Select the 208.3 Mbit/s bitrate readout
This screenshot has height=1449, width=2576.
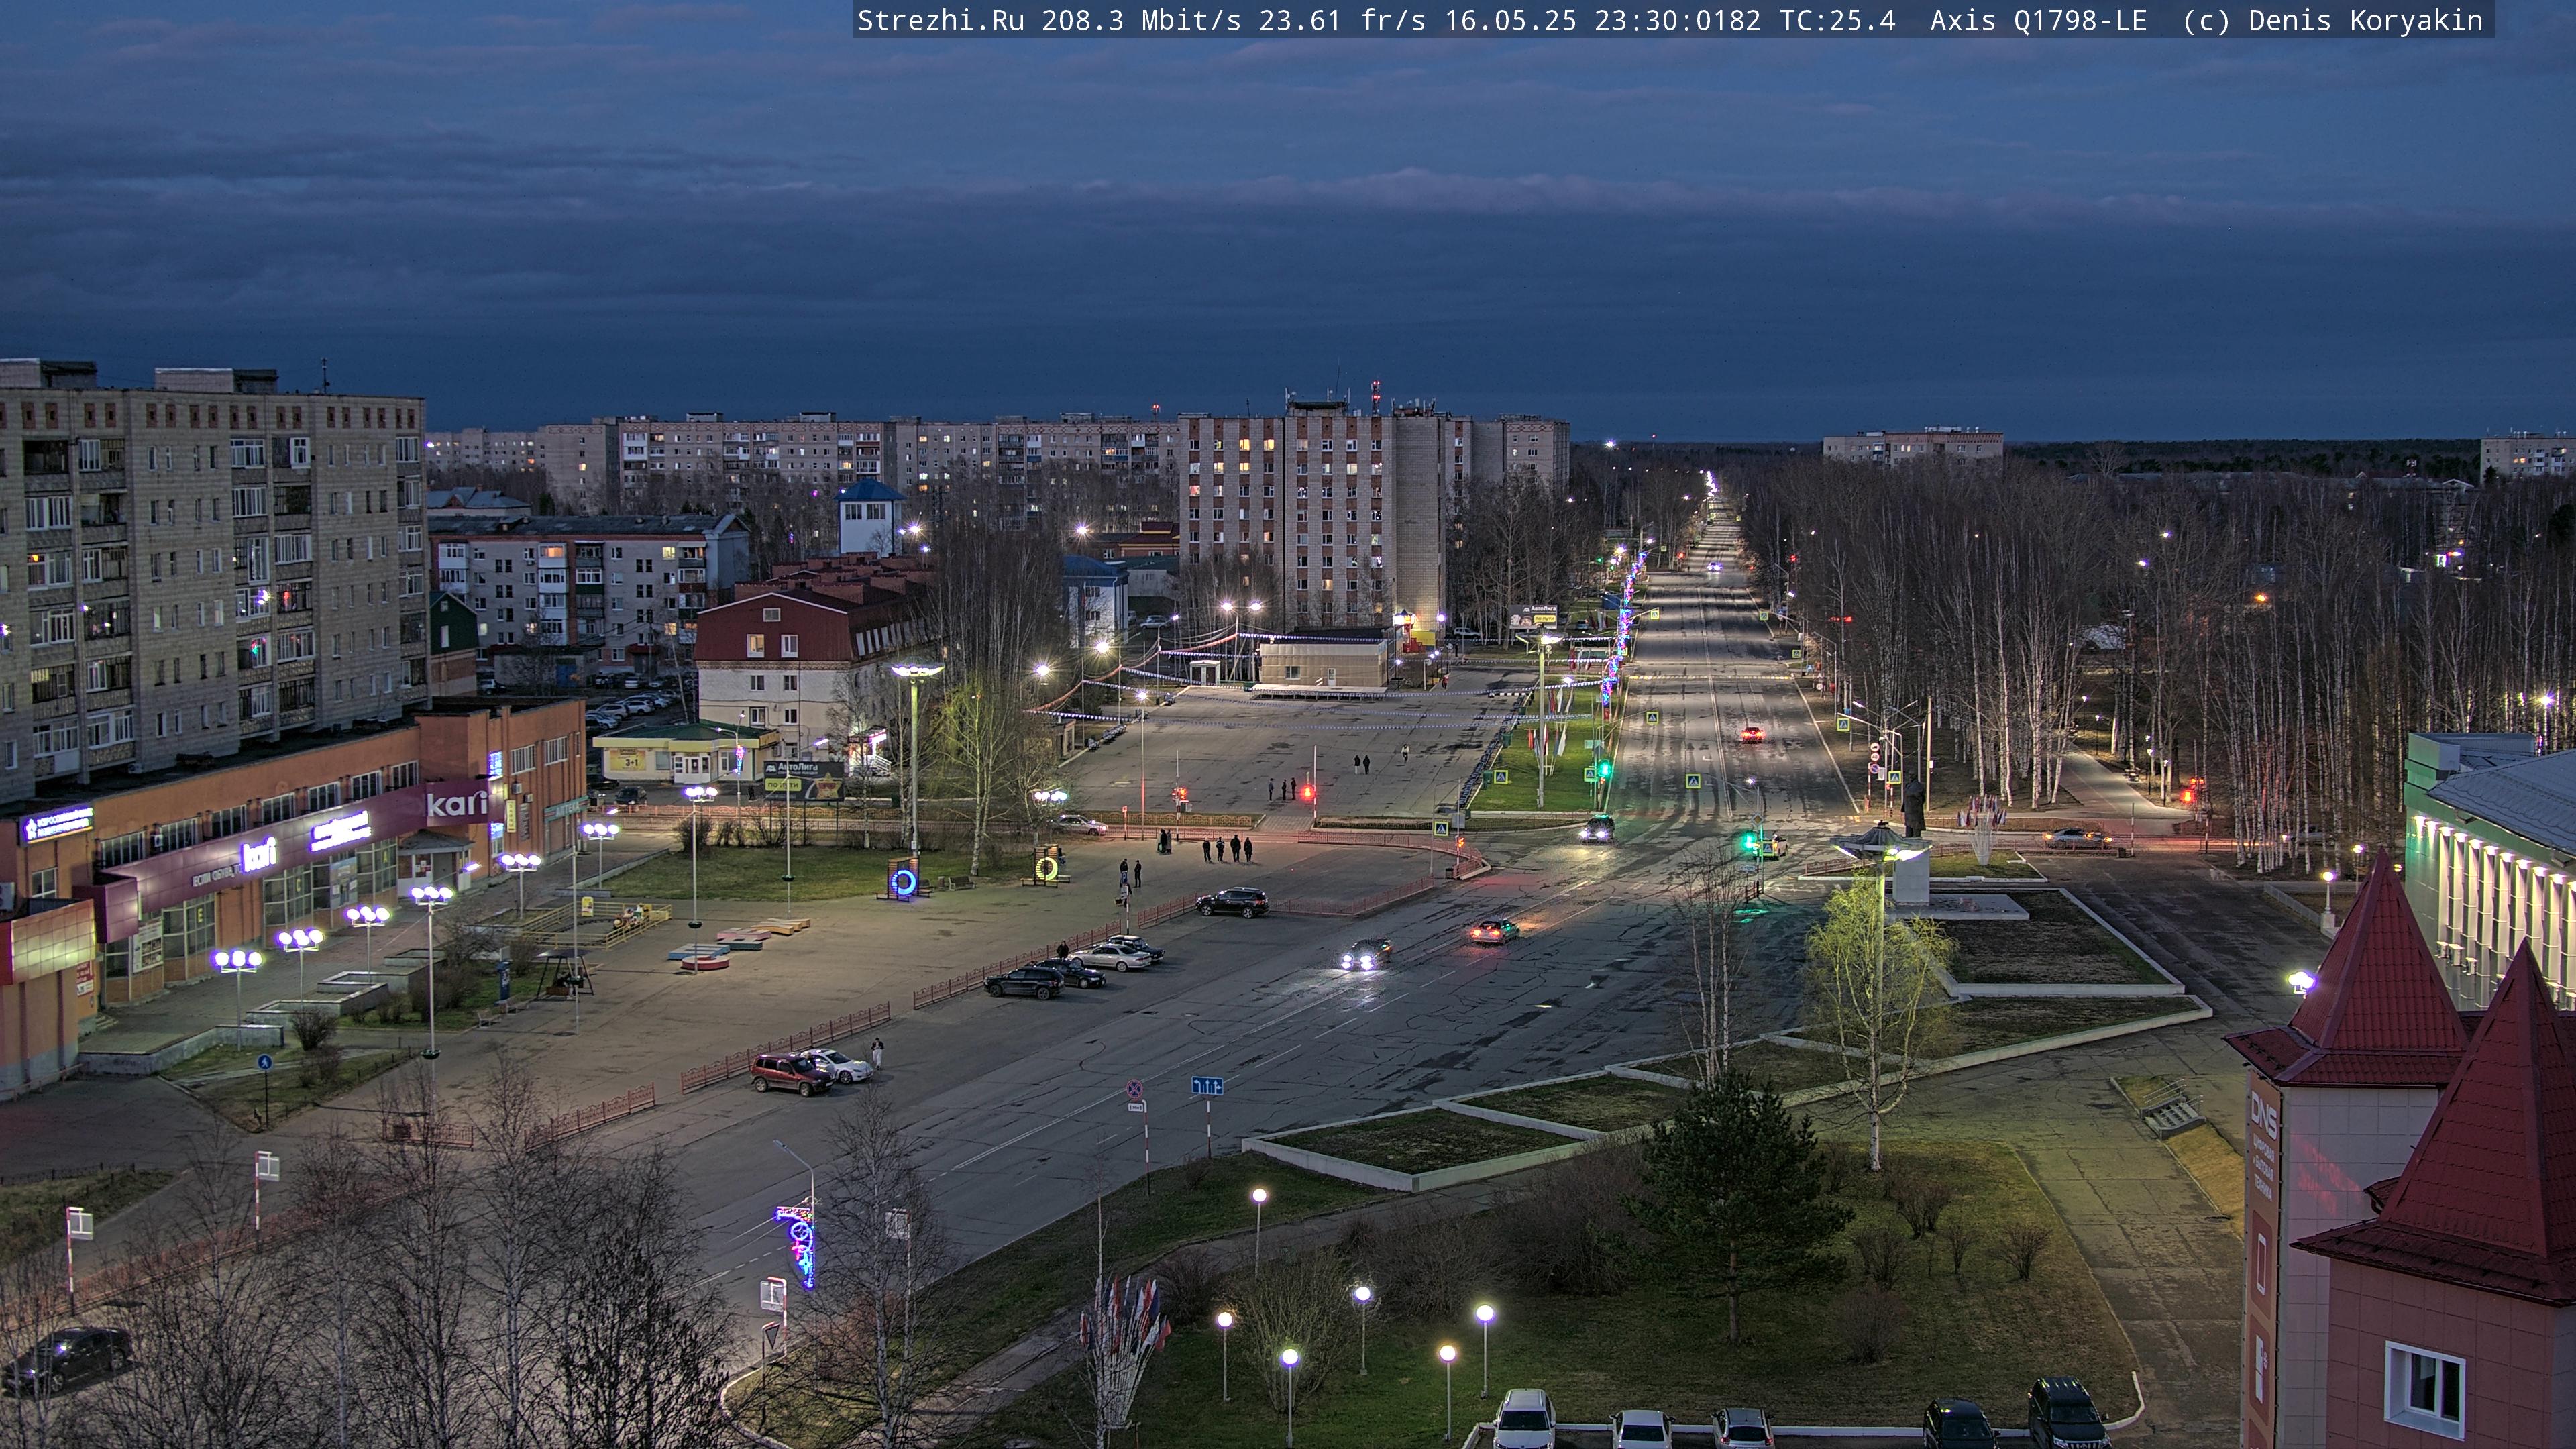click(x=1141, y=20)
